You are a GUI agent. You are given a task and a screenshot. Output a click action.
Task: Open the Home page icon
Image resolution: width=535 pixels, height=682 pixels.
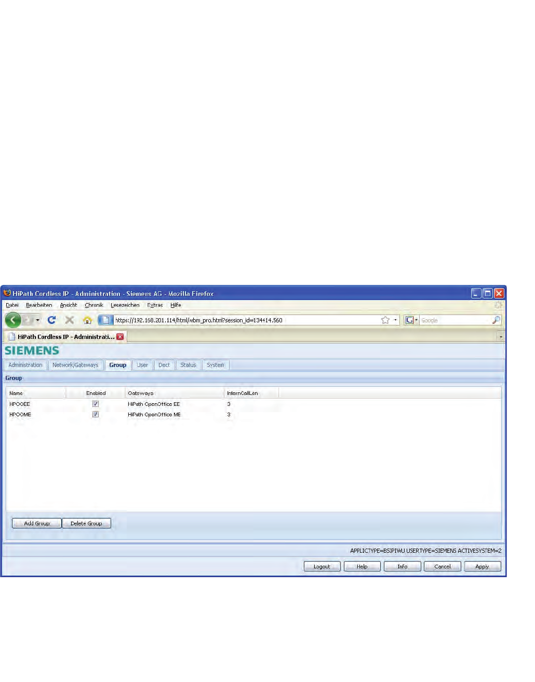(x=87, y=320)
